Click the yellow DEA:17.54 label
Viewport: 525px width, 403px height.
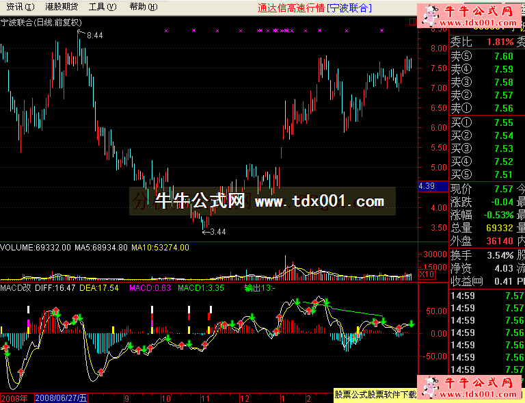(98, 288)
